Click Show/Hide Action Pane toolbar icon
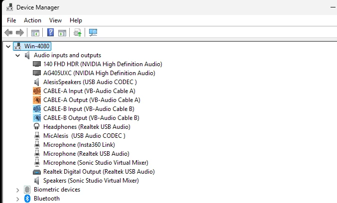The image size is (337, 203). (62, 33)
